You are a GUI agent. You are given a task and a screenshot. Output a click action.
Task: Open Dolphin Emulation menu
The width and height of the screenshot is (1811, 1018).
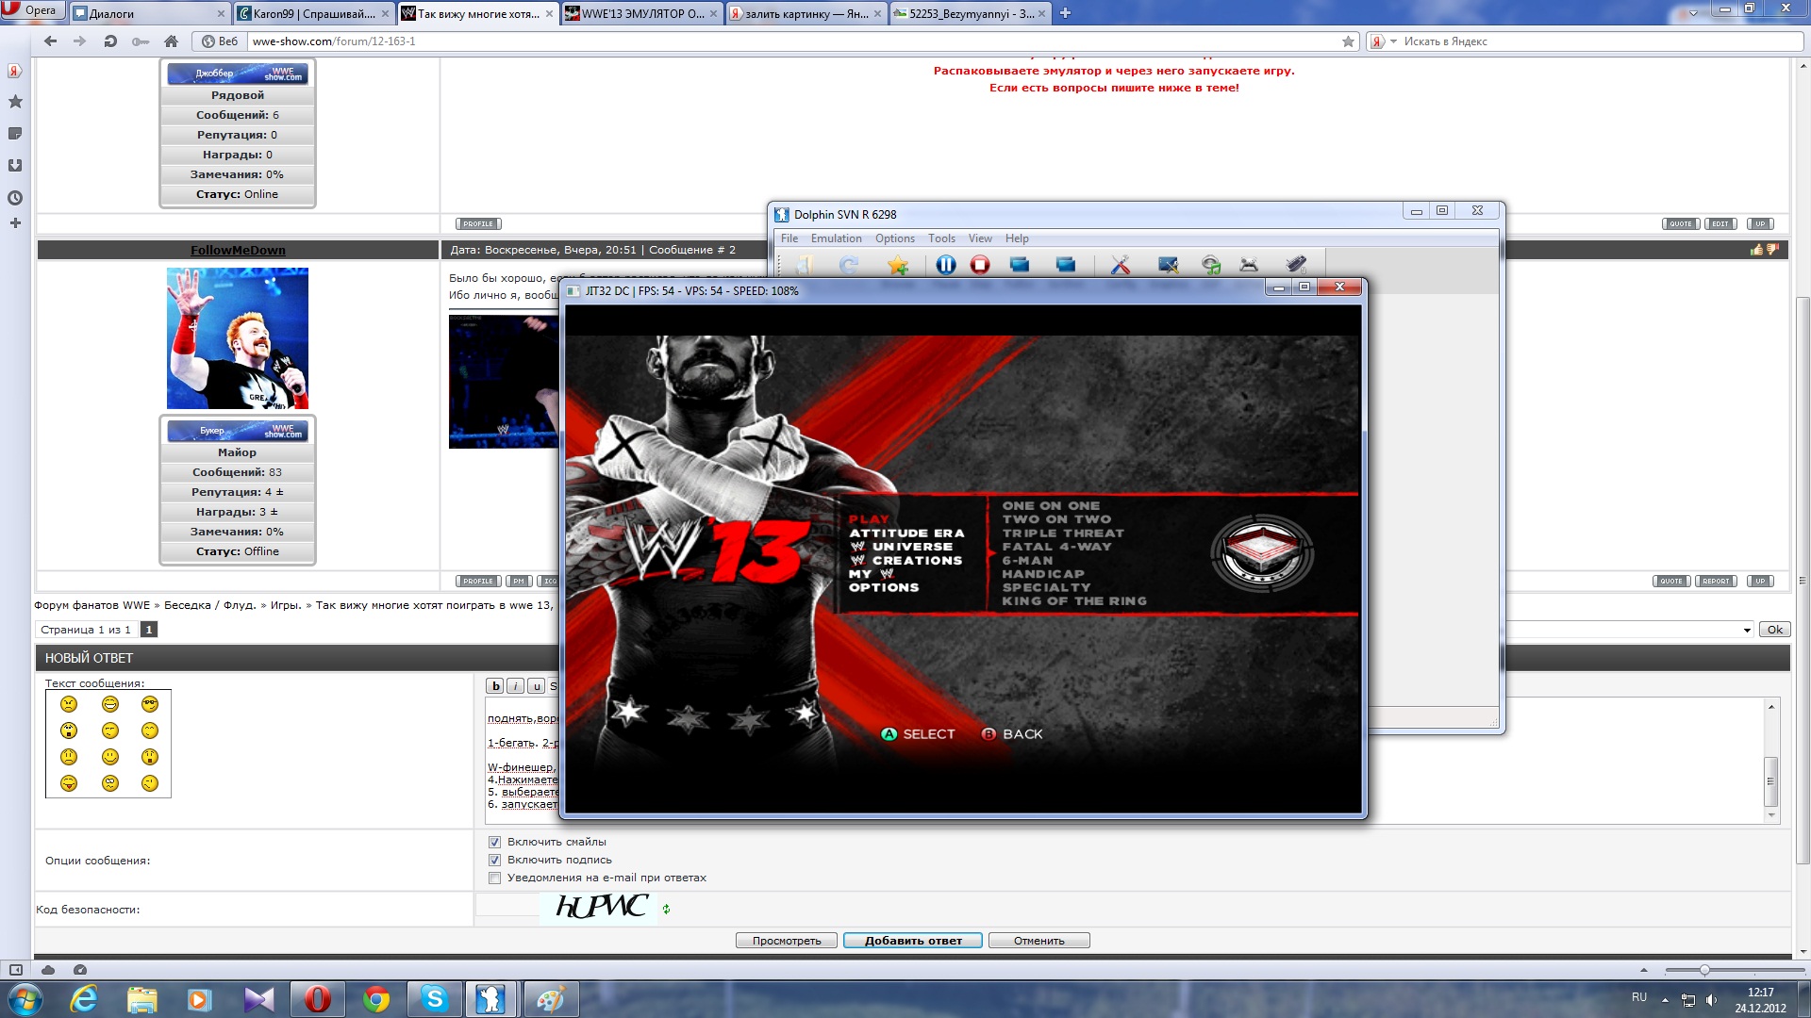tap(836, 238)
